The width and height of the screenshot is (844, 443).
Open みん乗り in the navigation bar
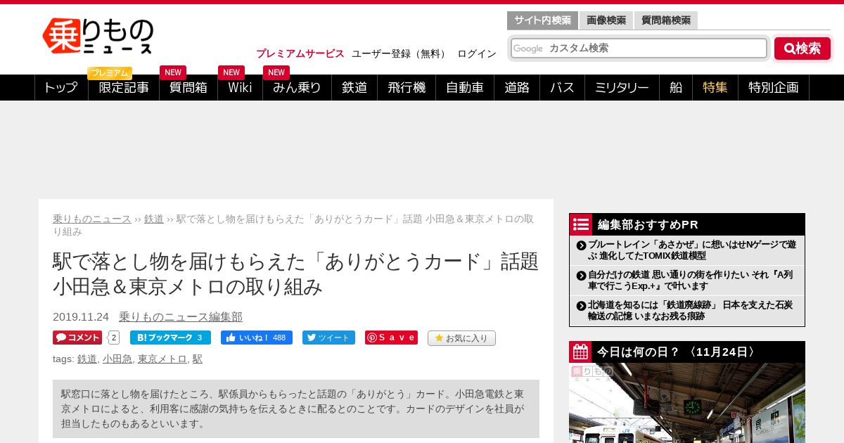297,88
